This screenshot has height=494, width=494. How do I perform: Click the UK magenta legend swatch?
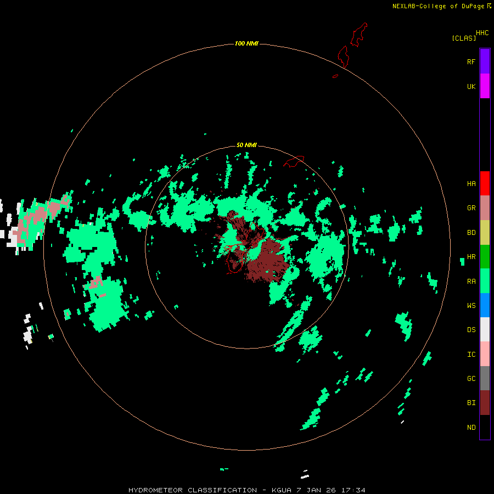[485, 86]
